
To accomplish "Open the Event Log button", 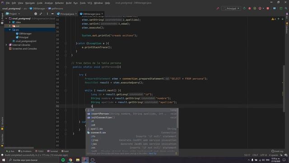I will [x=277, y=151].
